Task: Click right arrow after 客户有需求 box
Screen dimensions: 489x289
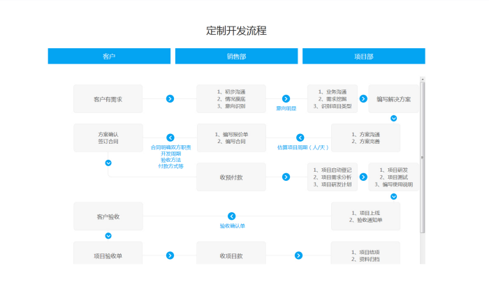Action: pos(170,99)
